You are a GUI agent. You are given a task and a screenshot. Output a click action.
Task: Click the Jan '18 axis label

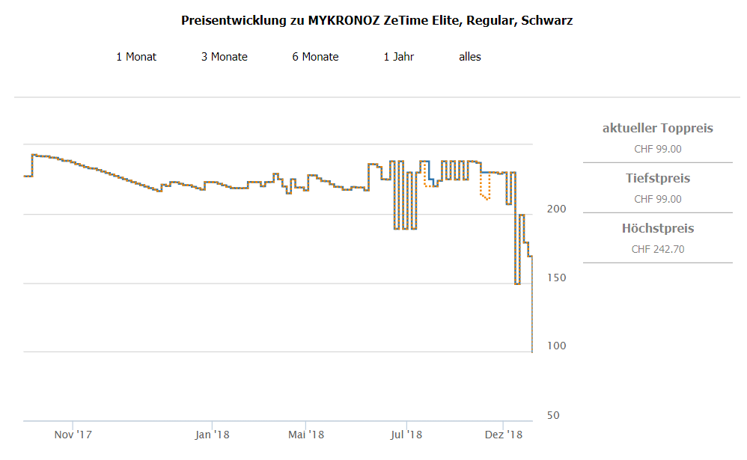[212, 434]
